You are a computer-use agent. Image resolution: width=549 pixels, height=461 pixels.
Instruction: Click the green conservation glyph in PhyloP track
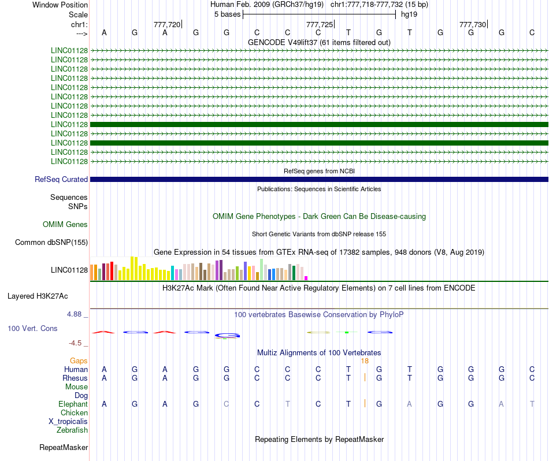pos(347,333)
